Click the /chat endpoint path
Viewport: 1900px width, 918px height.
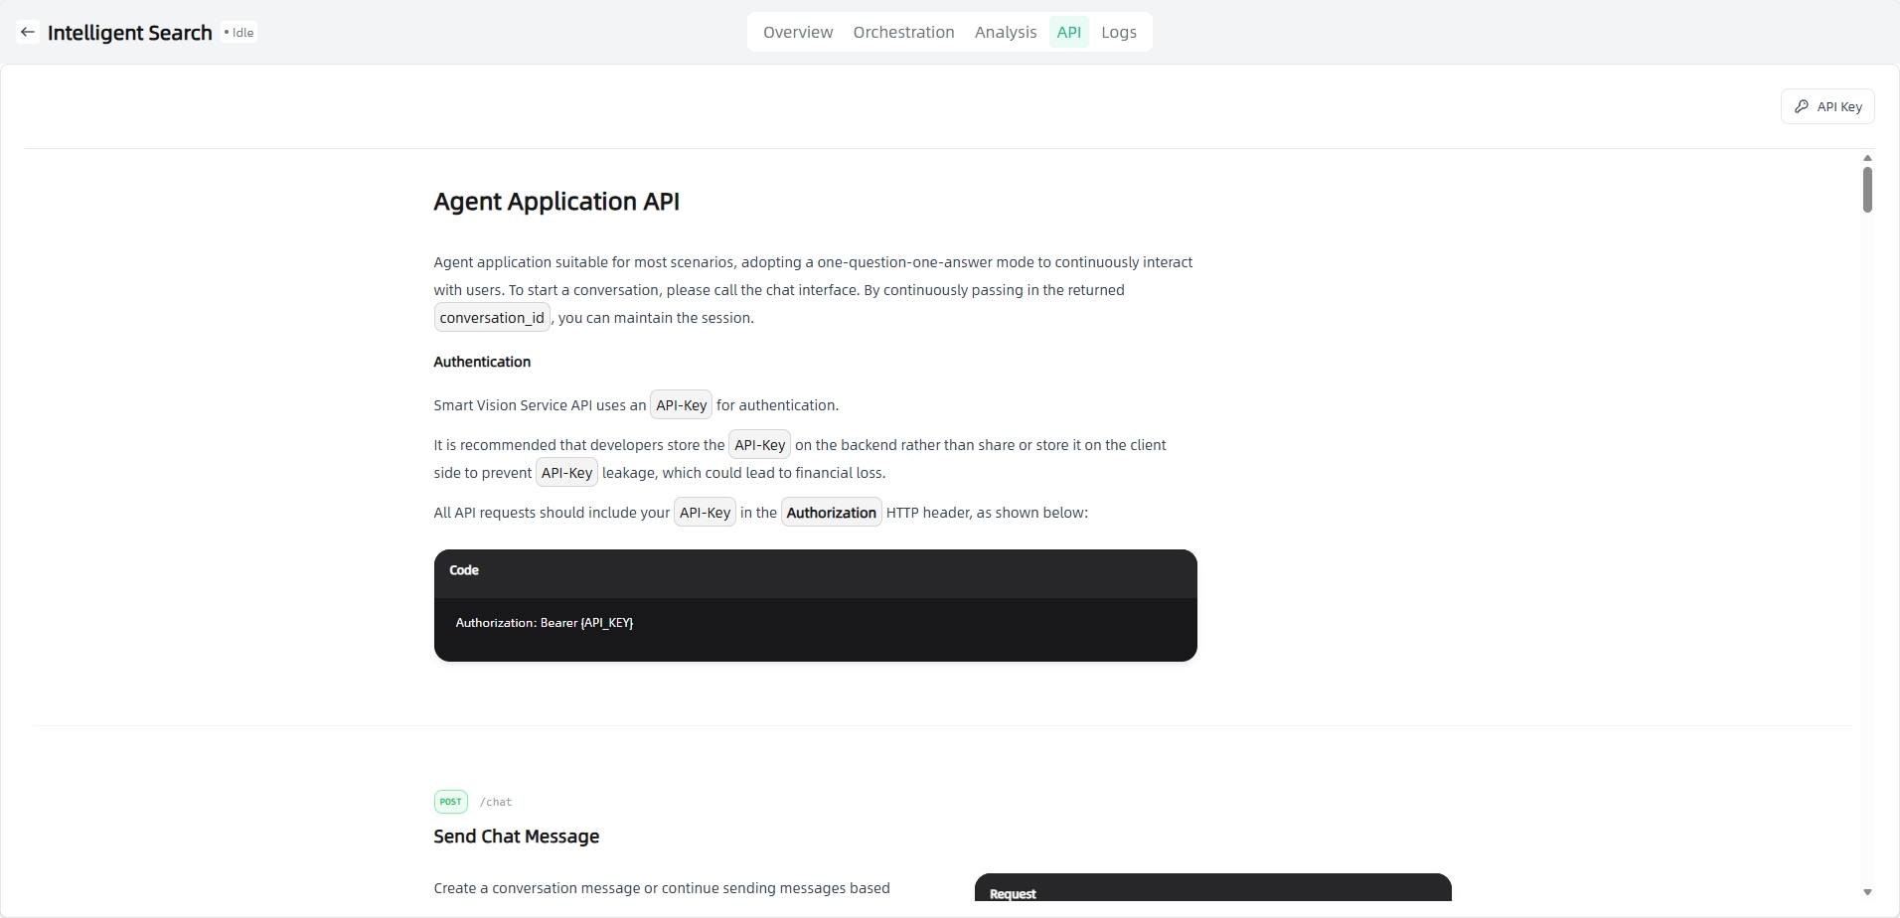496,802
